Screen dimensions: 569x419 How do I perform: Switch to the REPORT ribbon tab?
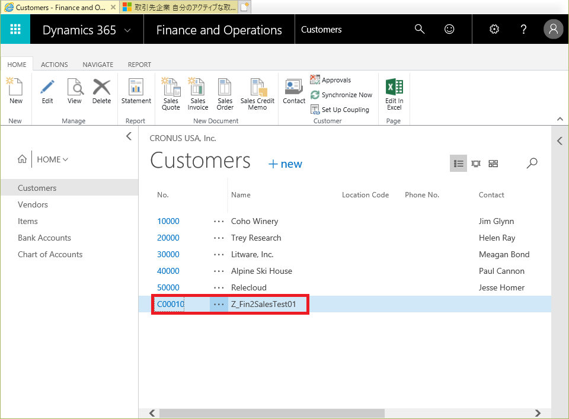139,65
